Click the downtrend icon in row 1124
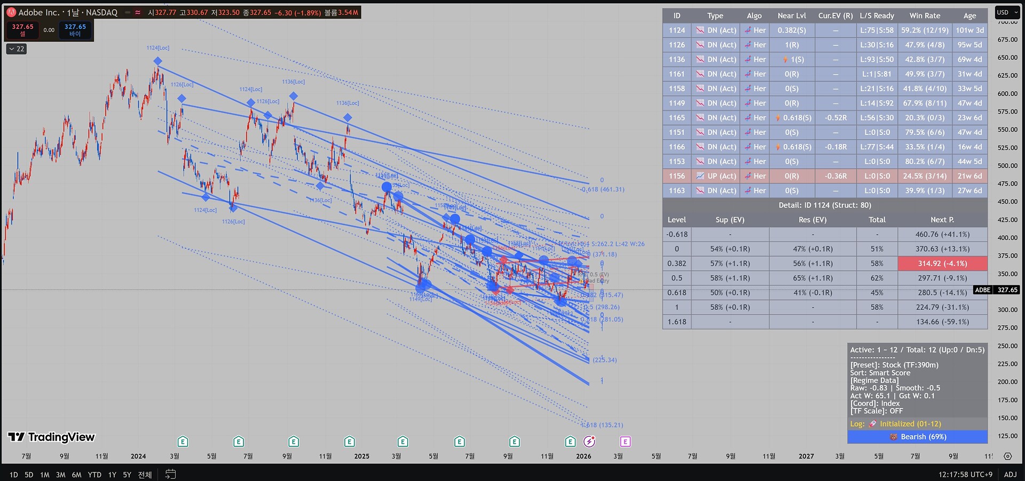This screenshot has height=481, width=1025. point(700,30)
